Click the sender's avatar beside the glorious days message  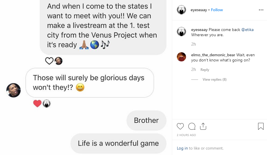[x=13, y=90]
